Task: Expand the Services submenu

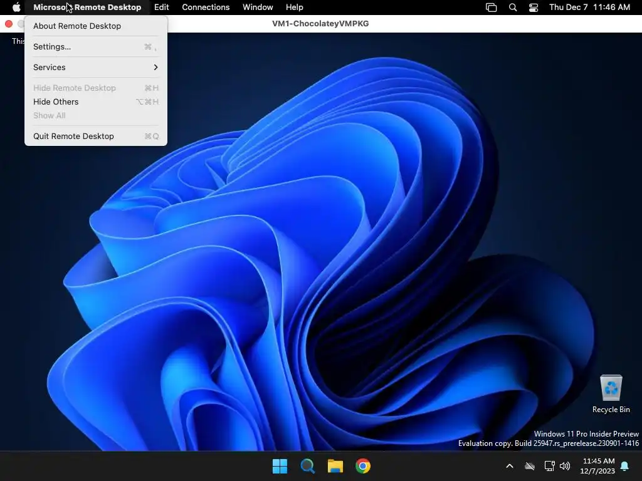Action: click(x=96, y=67)
